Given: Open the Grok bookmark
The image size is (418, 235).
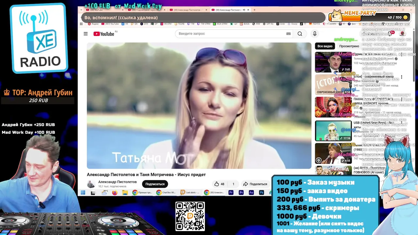Looking at the screenshot, I should [281, 24].
